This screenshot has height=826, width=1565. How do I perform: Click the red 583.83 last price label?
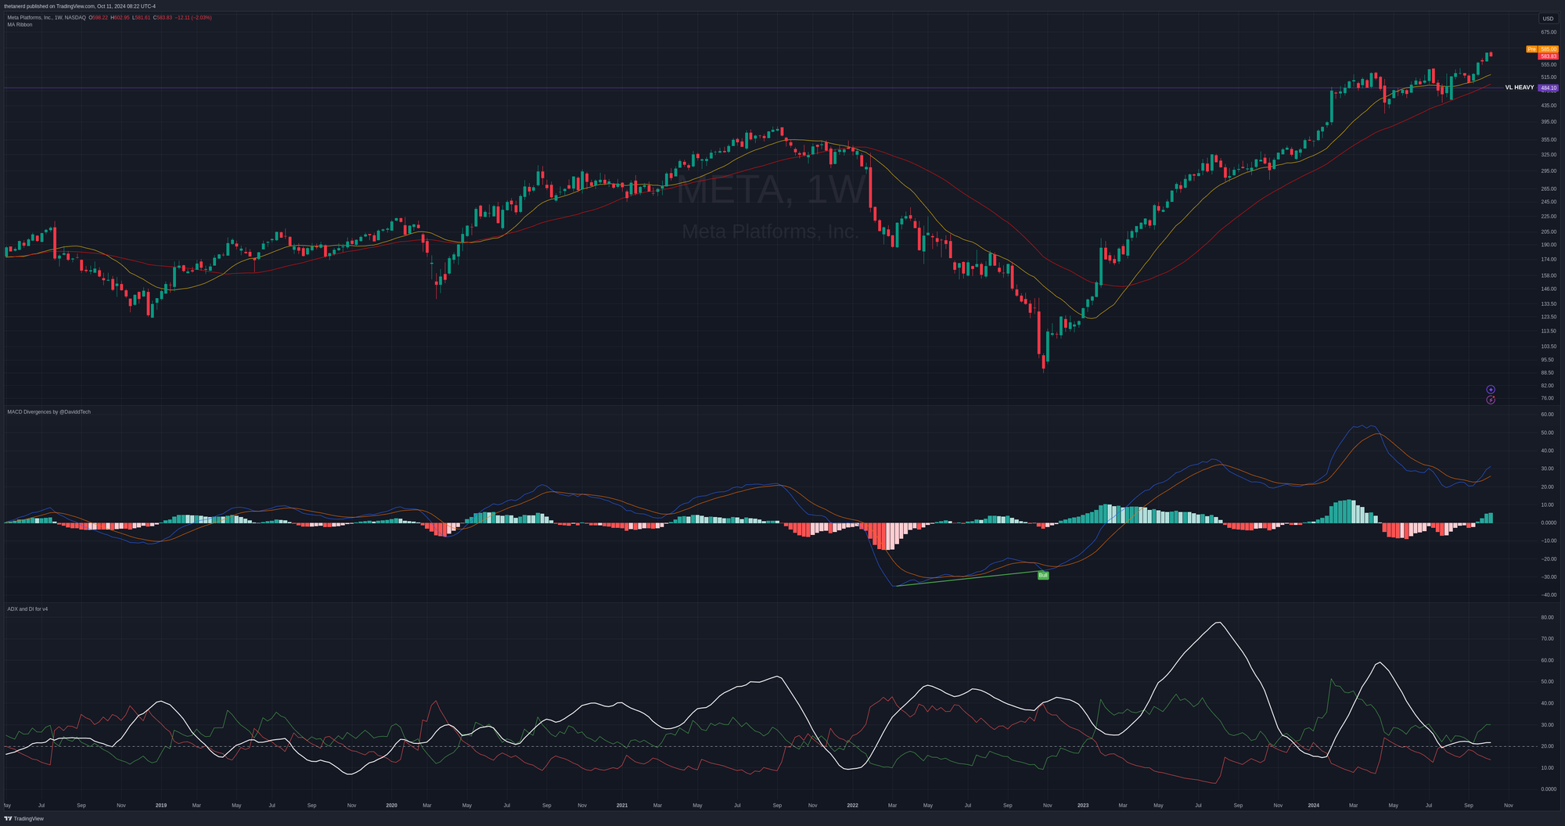[1548, 56]
